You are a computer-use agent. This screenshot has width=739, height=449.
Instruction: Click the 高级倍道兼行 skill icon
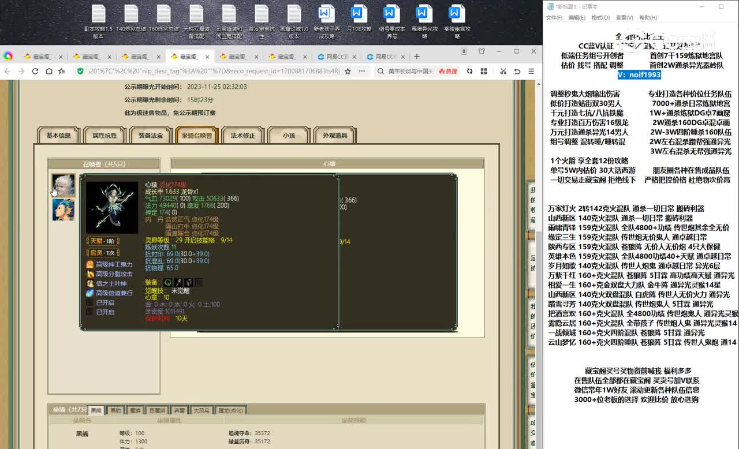point(90,293)
